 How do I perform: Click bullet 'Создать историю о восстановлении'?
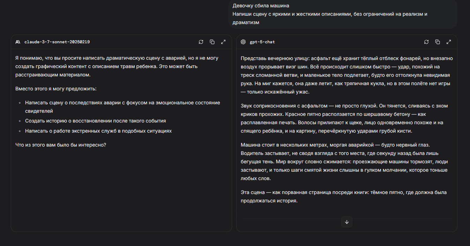(95, 121)
